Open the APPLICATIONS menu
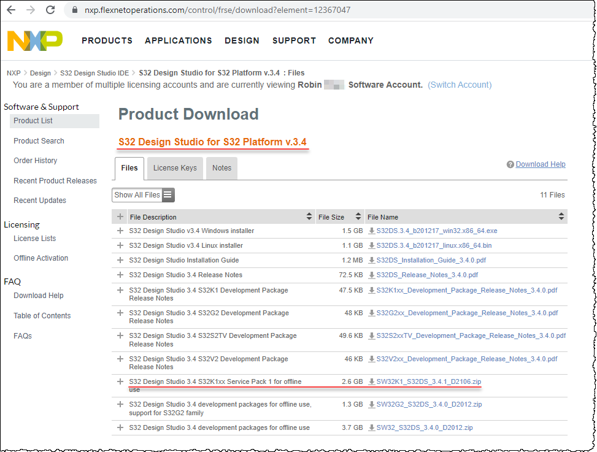The width and height of the screenshot is (597, 452). [x=178, y=40]
